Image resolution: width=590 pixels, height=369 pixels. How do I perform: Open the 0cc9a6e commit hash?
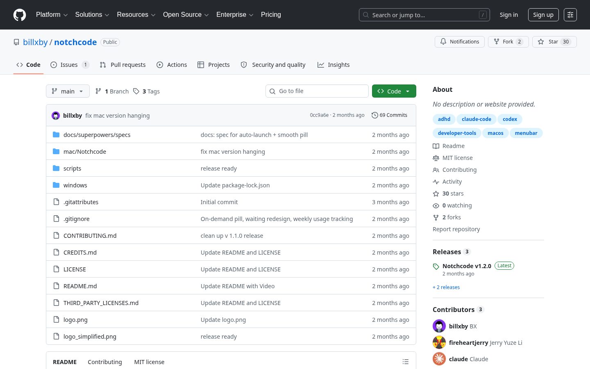pos(319,115)
